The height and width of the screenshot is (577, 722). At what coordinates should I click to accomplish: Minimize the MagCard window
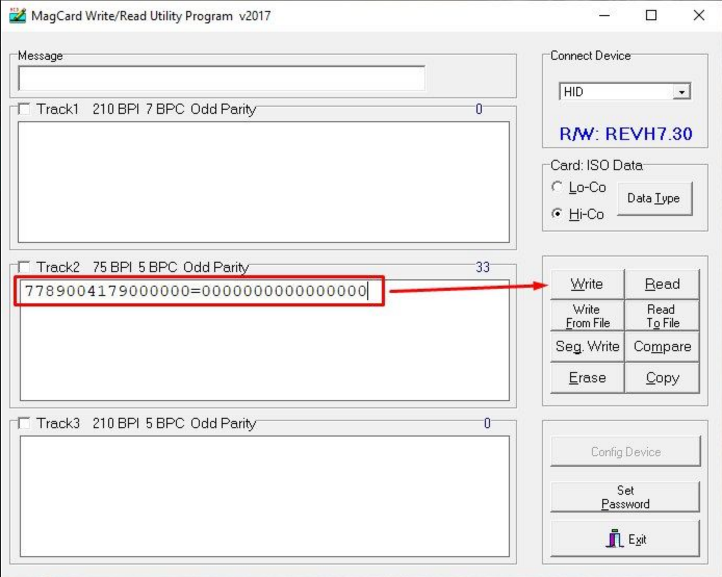tap(604, 16)
